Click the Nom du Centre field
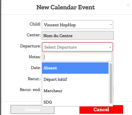The width and height of the screenshot is (132, 115). [x=78, y=35]
